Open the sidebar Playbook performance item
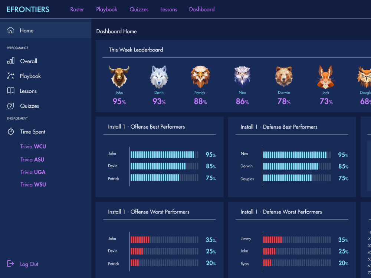The width and height of the screenshot is (371, 278). pos(30,76)
